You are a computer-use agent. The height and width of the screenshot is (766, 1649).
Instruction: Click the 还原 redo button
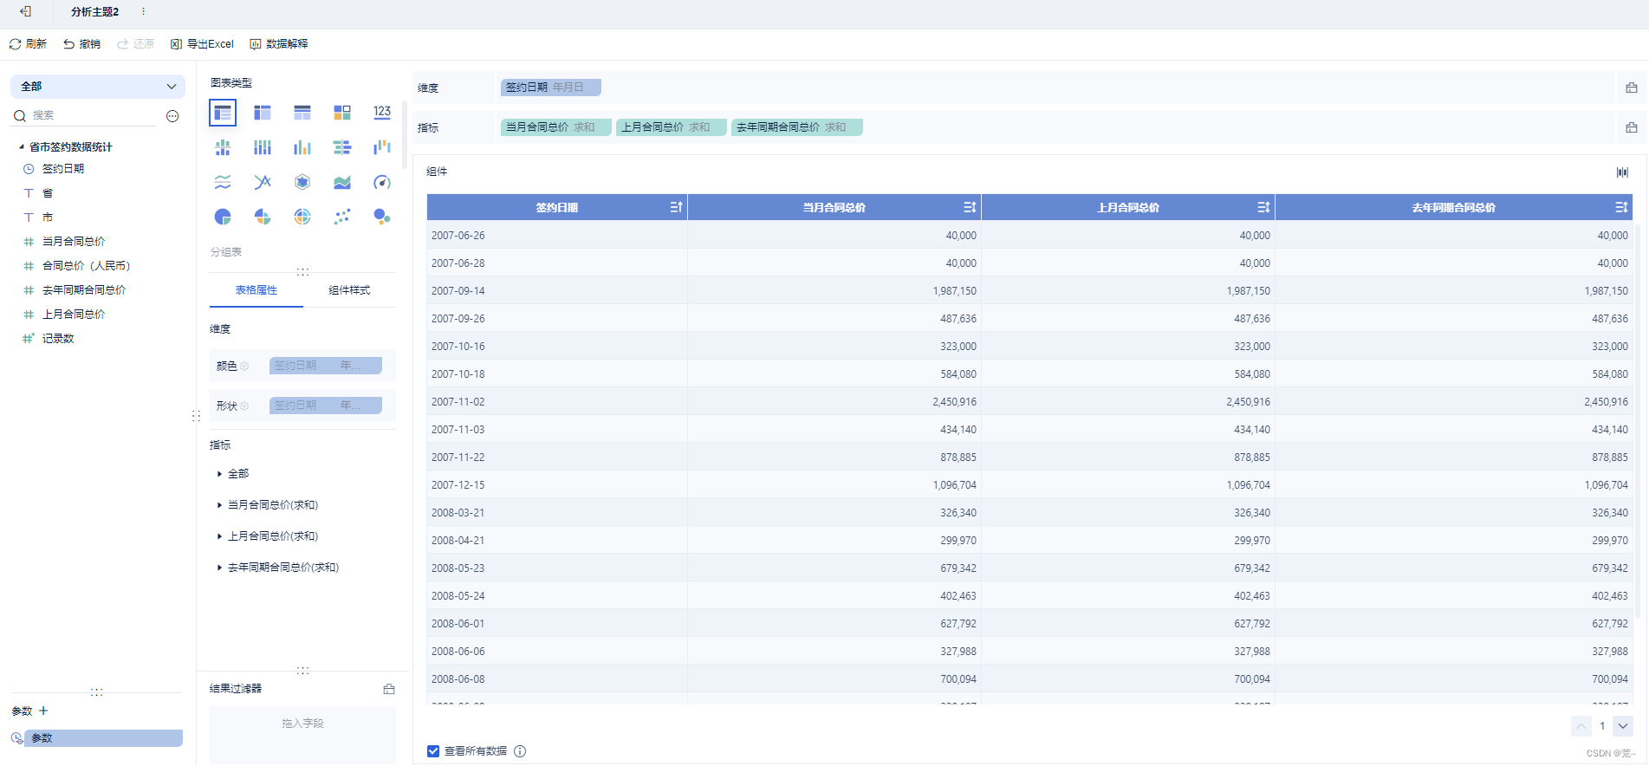click(x=135, y=44)
